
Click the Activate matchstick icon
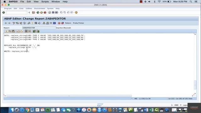click(32, 23)
